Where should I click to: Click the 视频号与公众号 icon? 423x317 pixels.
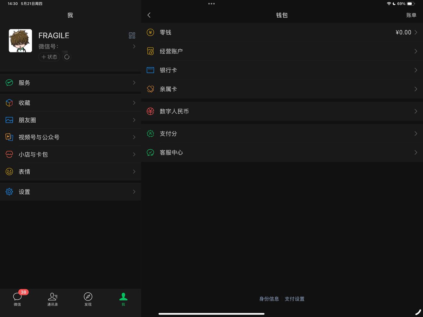pyautogui.click(x=9, y=137)
